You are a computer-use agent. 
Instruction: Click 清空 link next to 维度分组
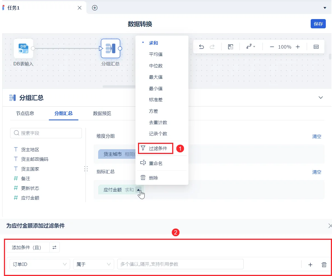coord(317,136)
